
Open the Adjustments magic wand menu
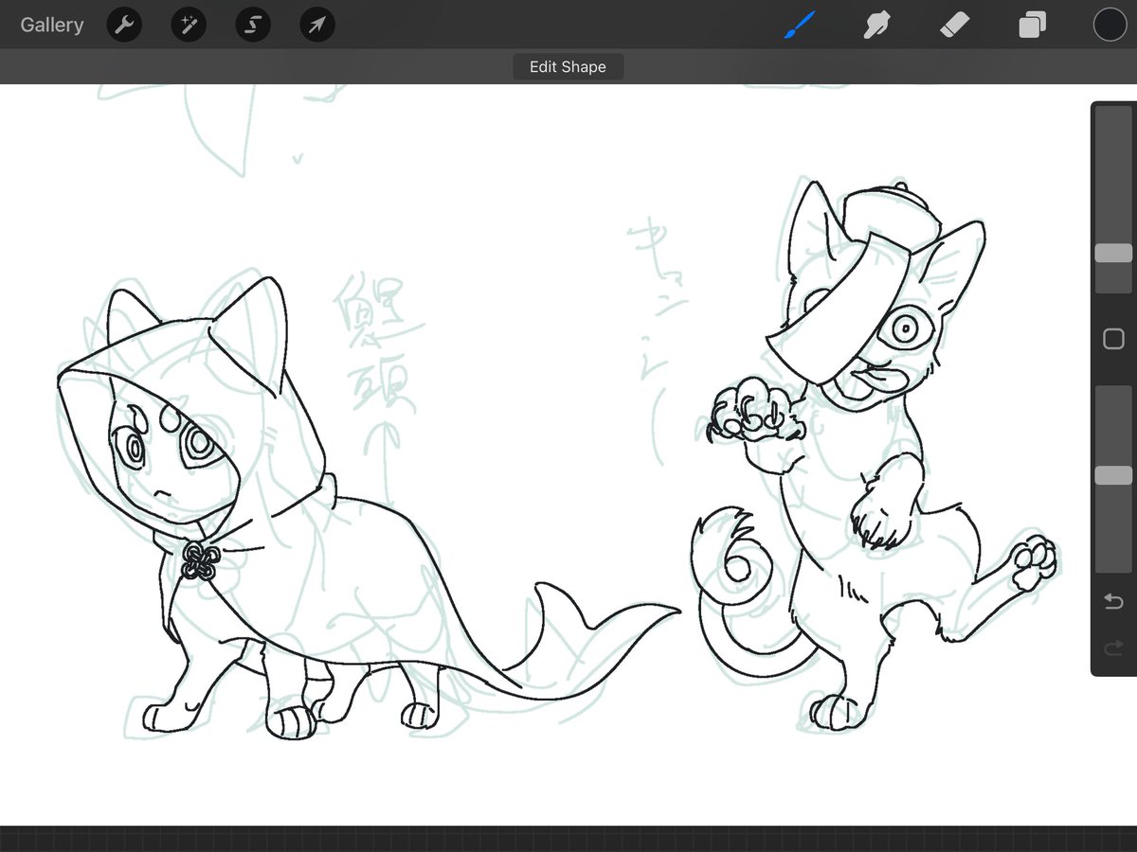(x=189, y=25)
